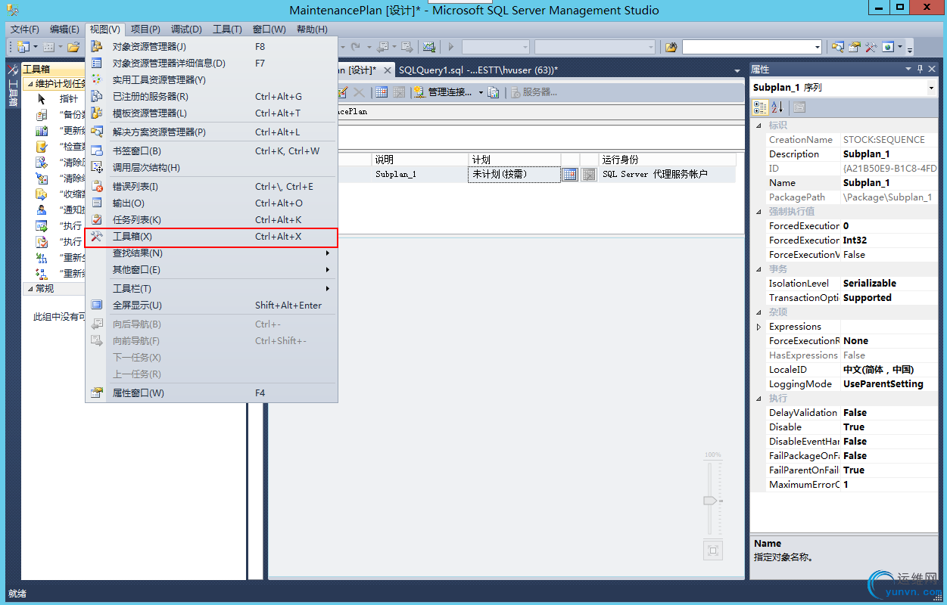This screenshot has height=605, width=947.
Task: Click the zoom slider thumb in the designer
Action: pyautogui.click(x=711, y=501)
